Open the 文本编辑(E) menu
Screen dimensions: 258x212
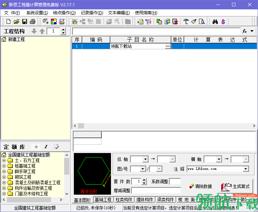[119, 13]
